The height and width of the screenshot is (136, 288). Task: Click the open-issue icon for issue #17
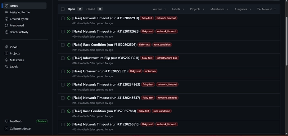click(69, 71)
